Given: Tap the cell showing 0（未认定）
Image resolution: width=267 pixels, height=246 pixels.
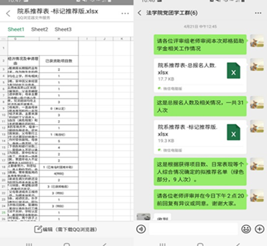Looking at the screenshot, I should pyautogui.click(x=59, y=109).
